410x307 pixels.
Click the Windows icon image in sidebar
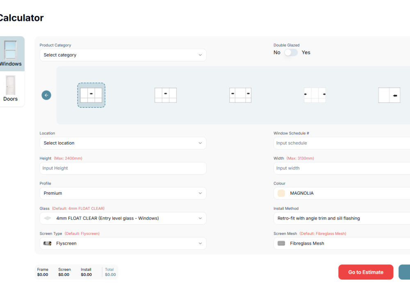(x=11, y=50)
